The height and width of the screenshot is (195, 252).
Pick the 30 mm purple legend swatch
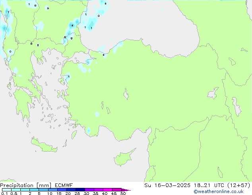tap(89, 190)
